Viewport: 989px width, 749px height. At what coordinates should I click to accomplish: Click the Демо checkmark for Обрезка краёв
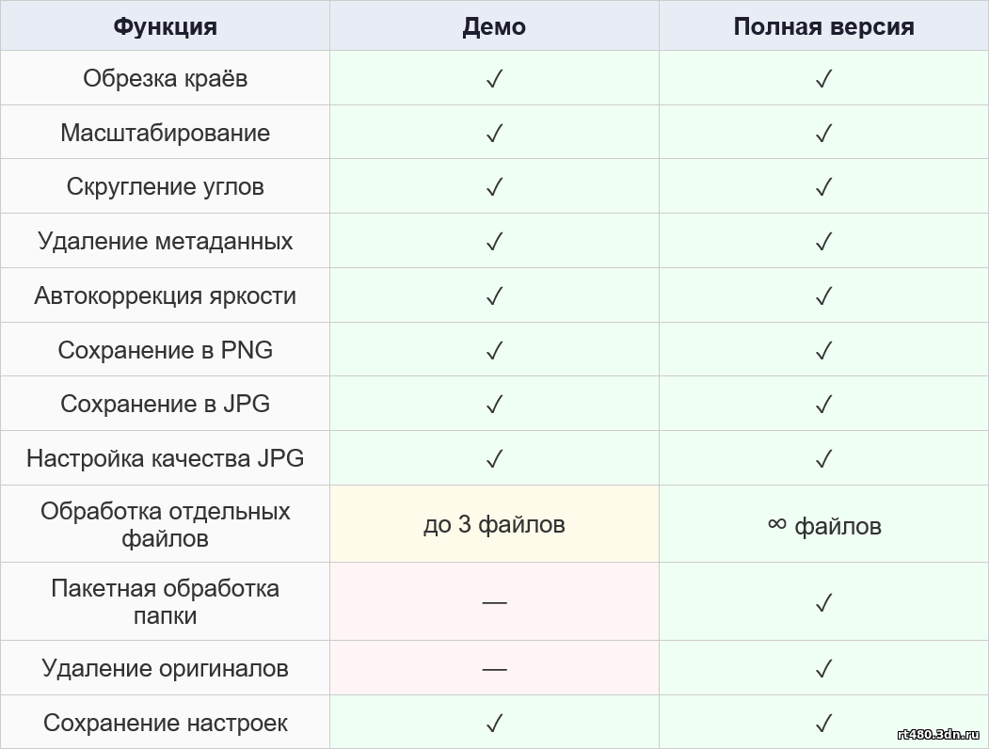pyautogui.click(x=495, y=79)
